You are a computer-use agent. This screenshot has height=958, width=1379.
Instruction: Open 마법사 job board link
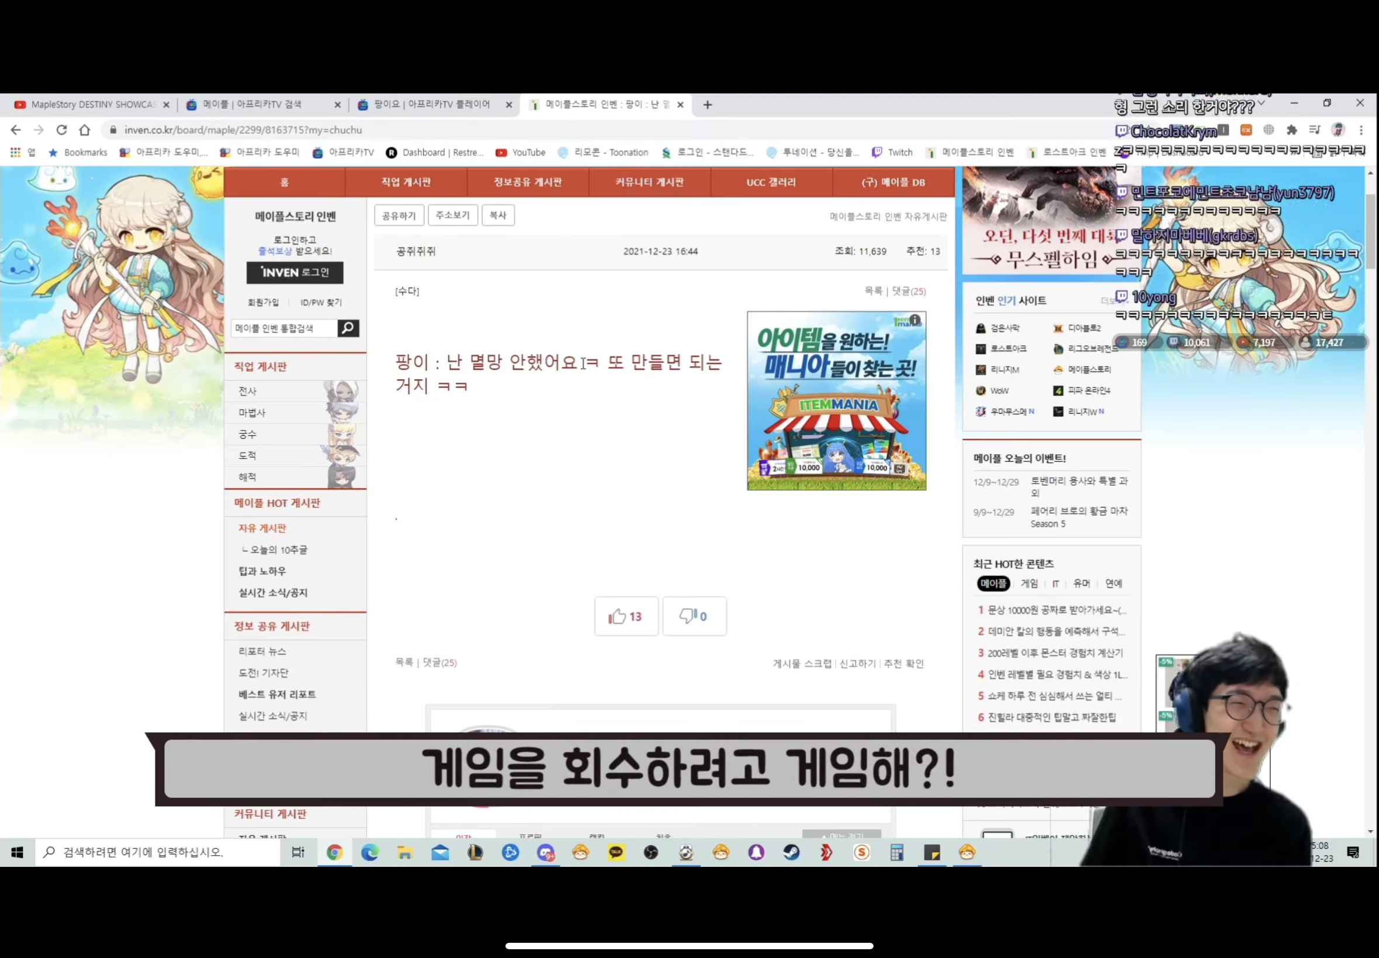252,412
